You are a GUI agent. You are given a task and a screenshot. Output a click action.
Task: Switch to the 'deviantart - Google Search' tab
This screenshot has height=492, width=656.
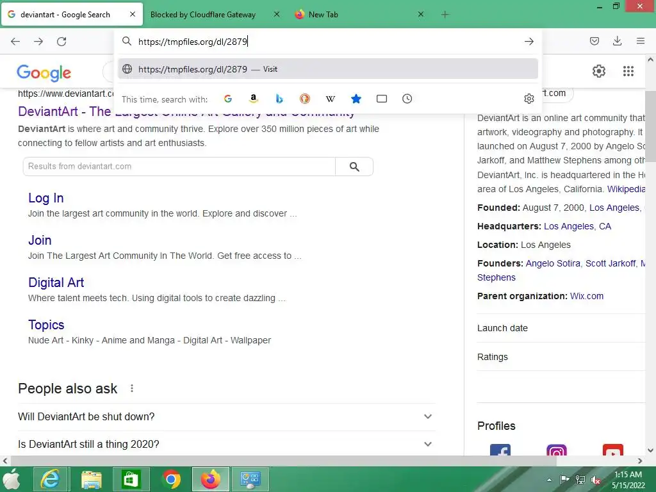[x=72, y=15]
